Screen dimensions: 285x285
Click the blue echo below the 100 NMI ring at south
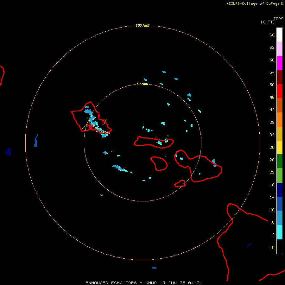tap(154, 268)
